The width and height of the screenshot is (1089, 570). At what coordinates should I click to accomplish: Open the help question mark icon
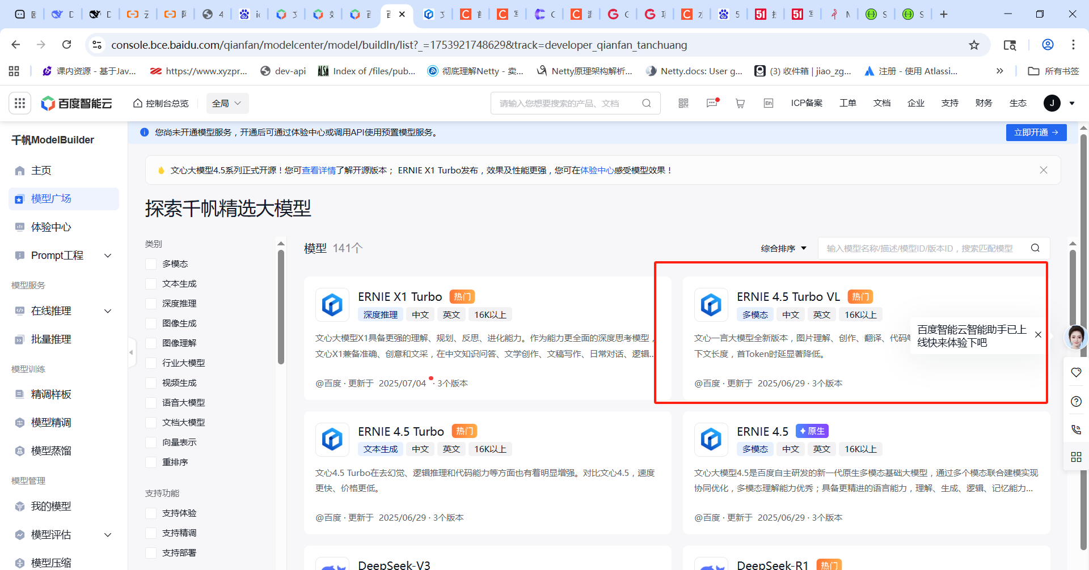coord(1076,402)
